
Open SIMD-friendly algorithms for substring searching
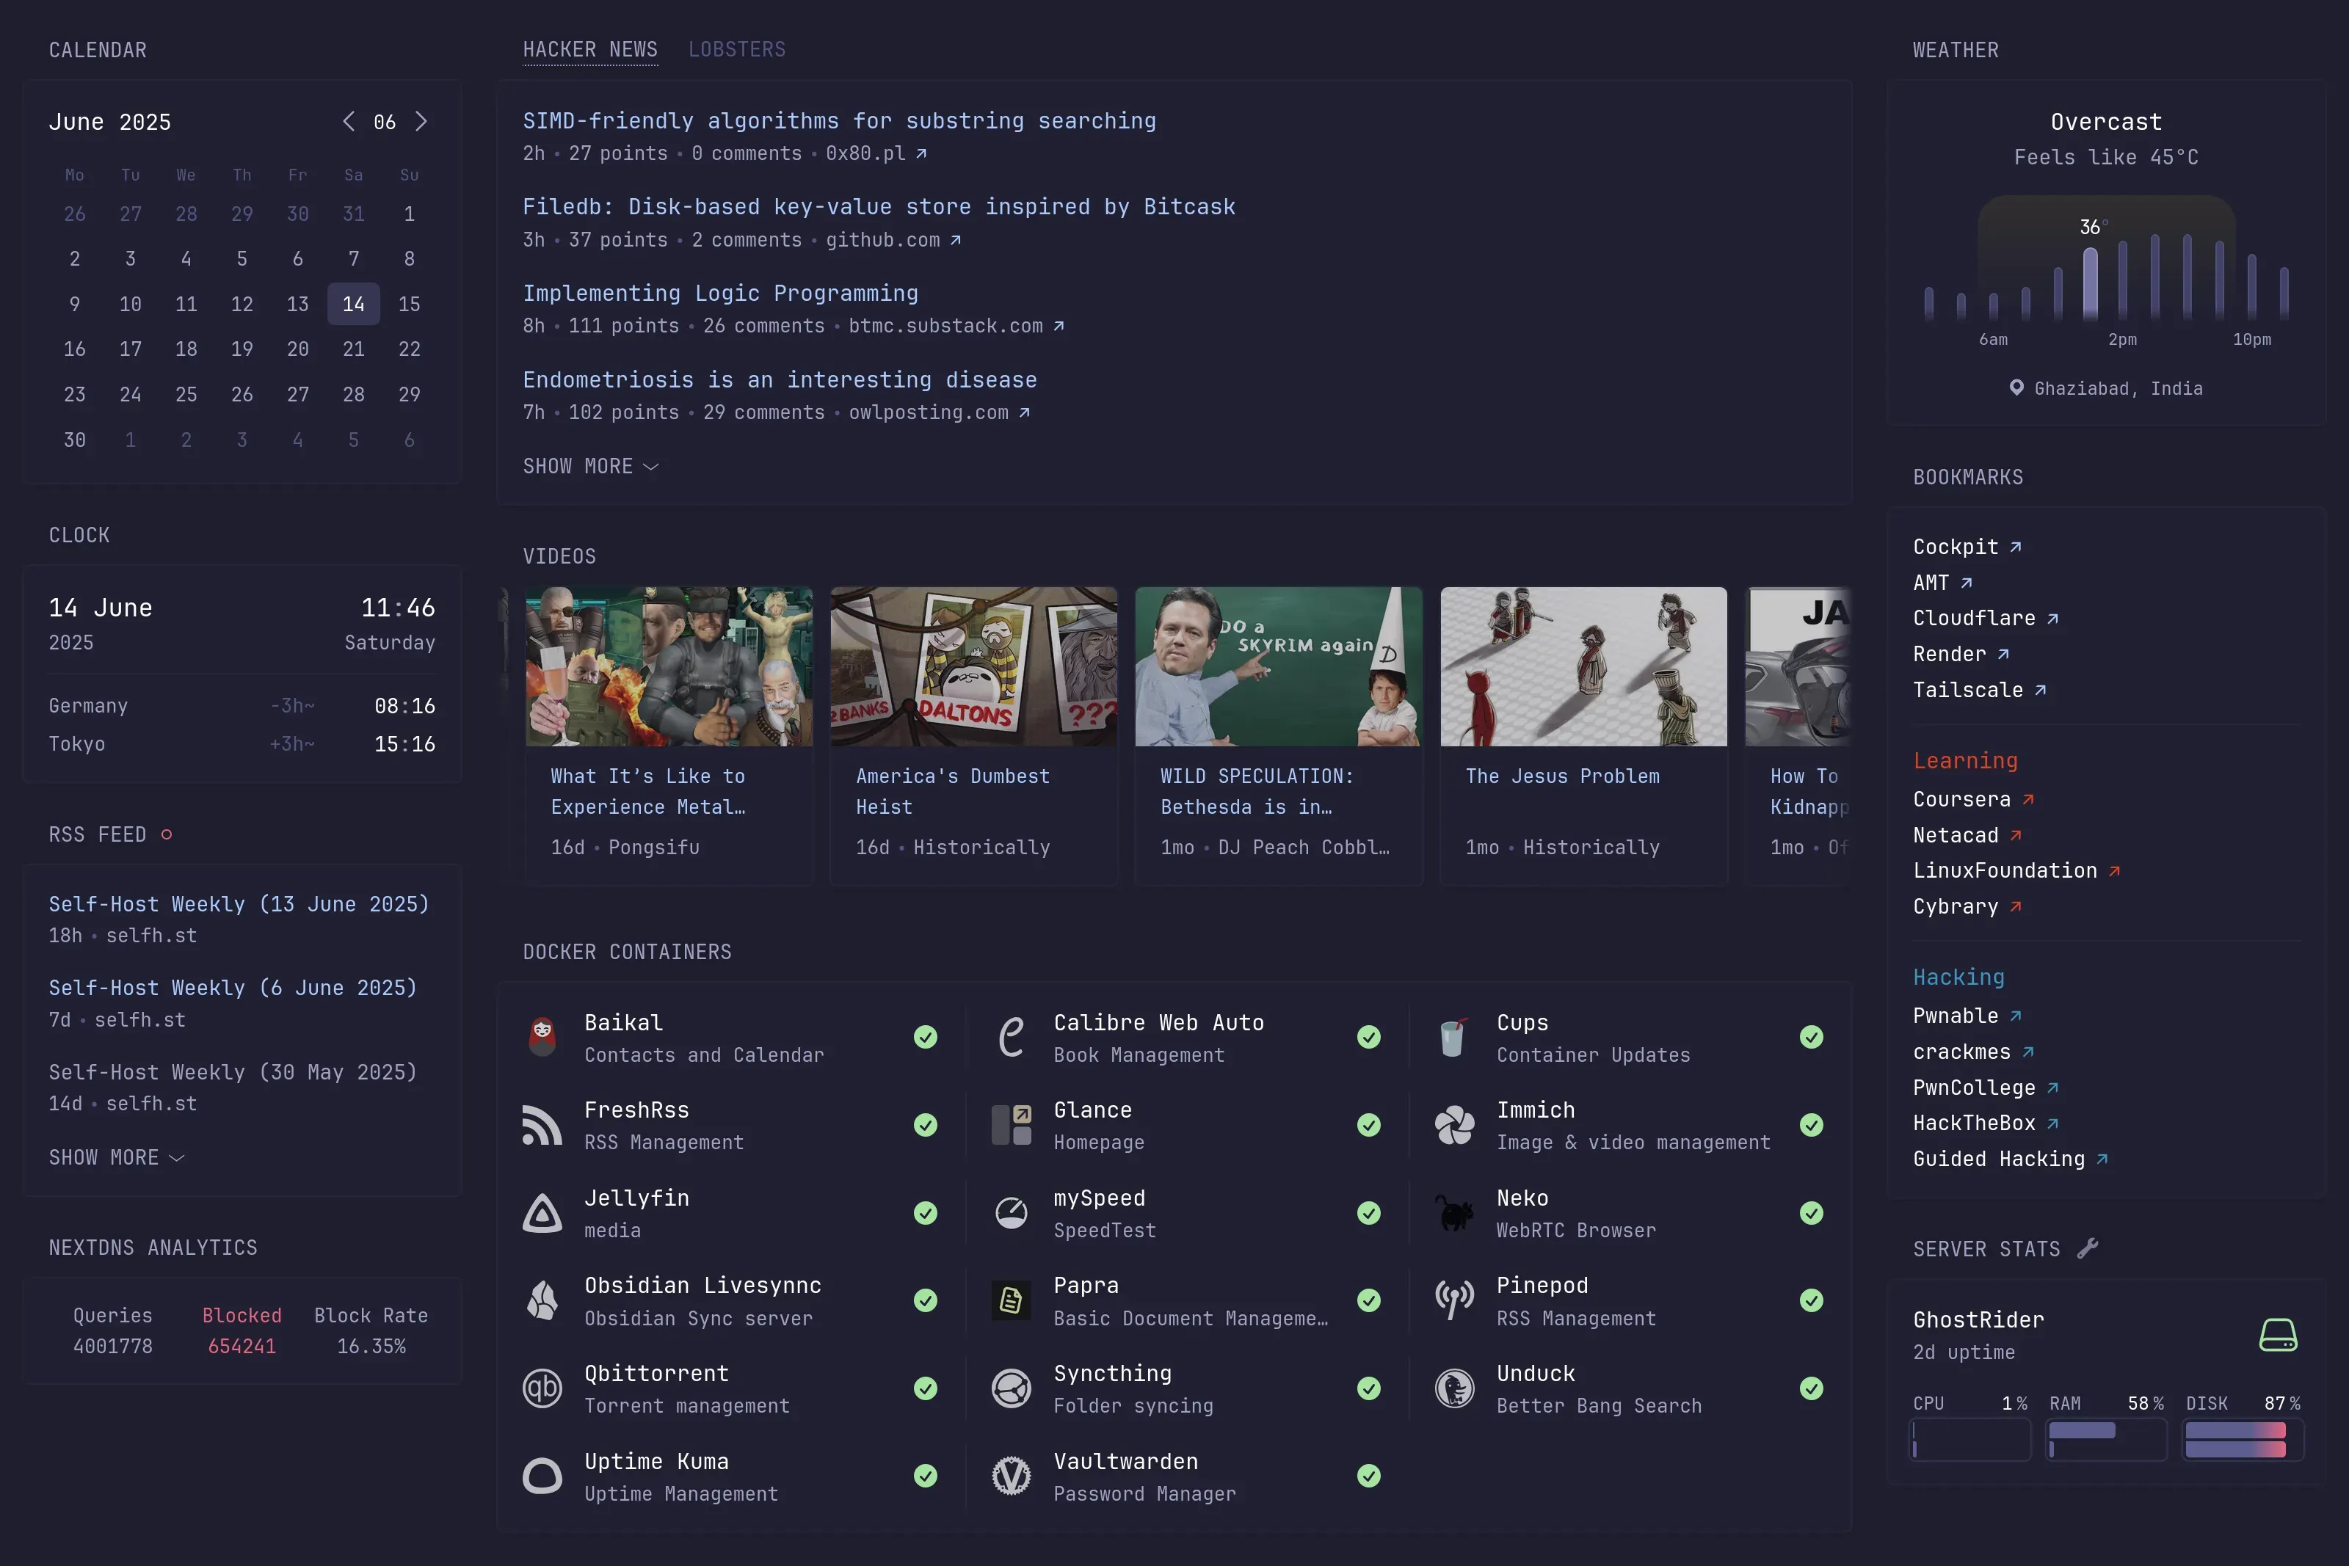pyautogui.click(x=840, y=121)
